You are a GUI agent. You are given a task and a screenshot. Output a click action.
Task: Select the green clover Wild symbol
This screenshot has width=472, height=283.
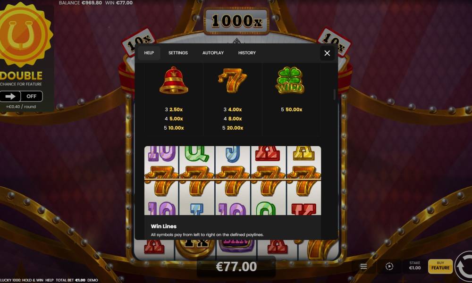290,80
